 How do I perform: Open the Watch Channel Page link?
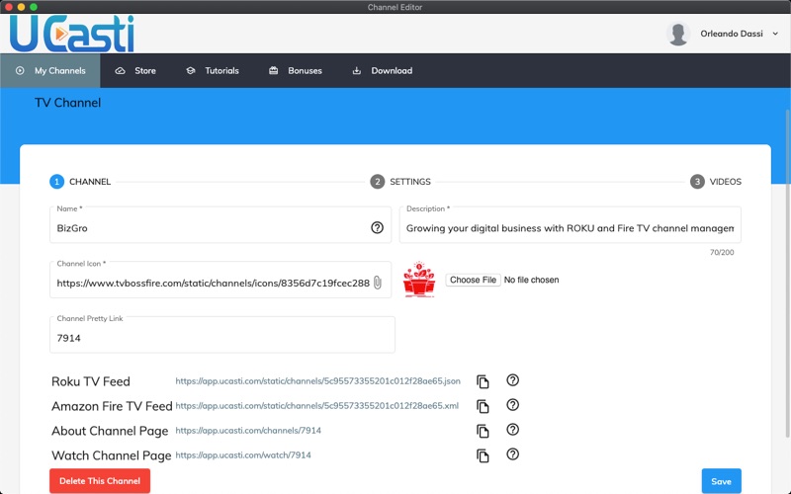tap(243, 455)
